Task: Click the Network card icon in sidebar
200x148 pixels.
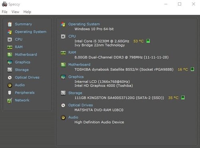Action: (10, 101)
